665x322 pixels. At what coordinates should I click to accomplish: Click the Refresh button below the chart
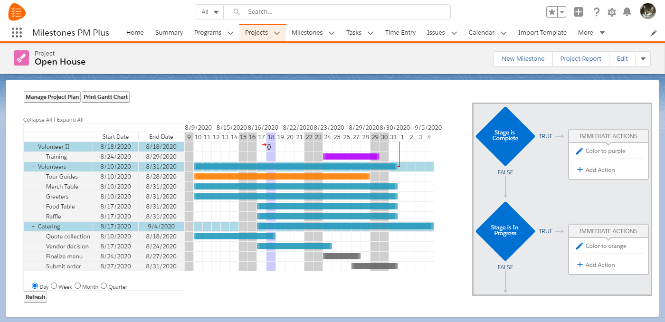(35, 296)
